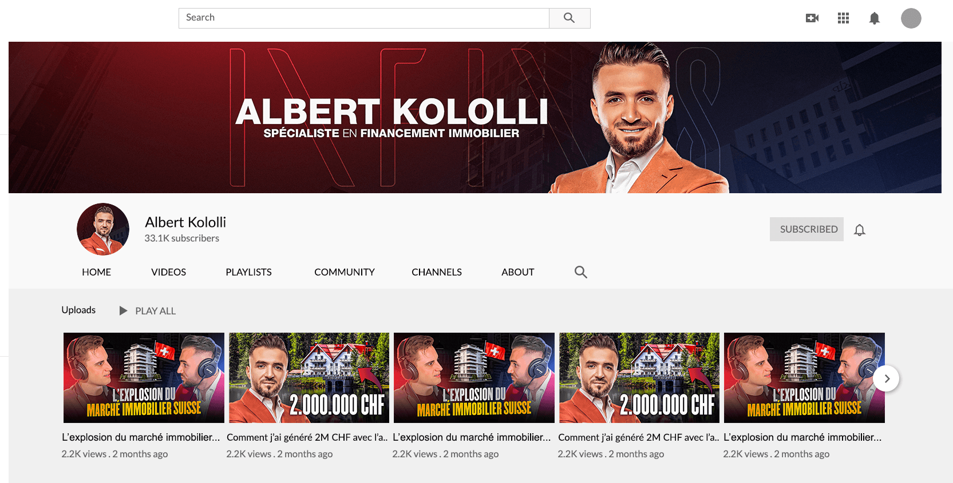This screenshot has width=953, height=483.
Task: Open the create video camera icon
Action: pyautogui.click(x=812, y=18)
